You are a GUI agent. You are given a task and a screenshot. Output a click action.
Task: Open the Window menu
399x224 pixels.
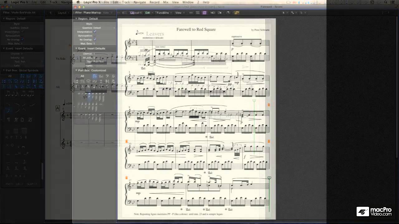point(188,2)
